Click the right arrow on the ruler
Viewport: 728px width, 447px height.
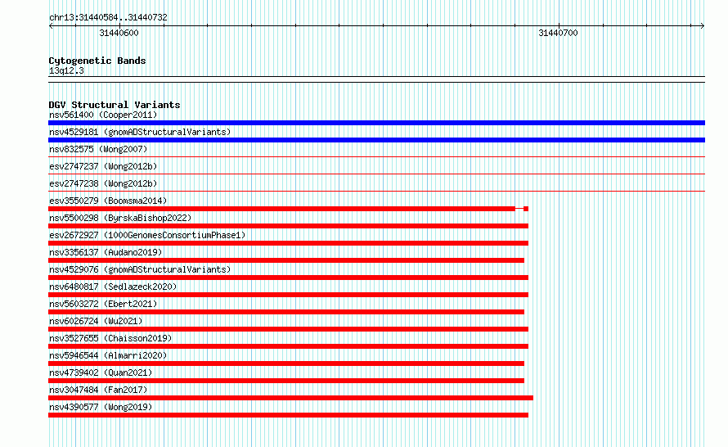[702, 26]
